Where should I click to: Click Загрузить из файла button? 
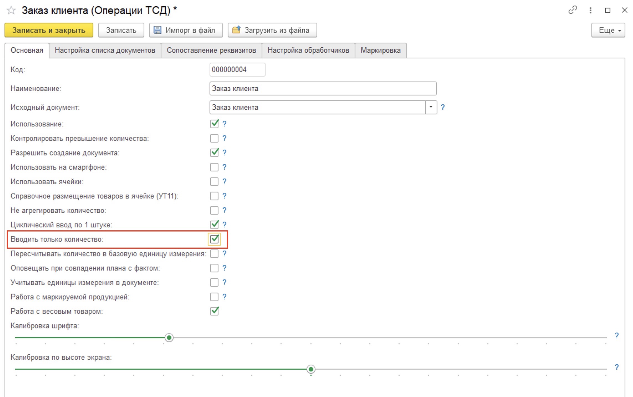pyautogui.click(x=272, y=30)
